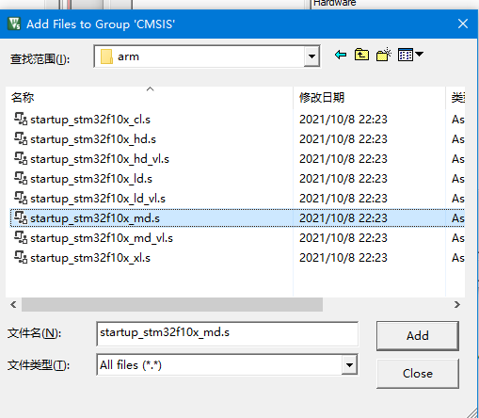This screenshot has height=418, width=479.
Task: Click date cell of startup_stm32f10x_xl.s
Action: (343, 258)
